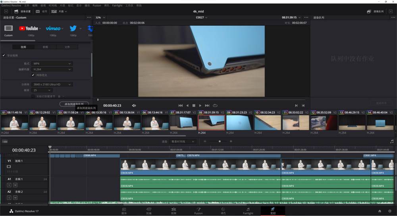
Task: Open timeline view options icon
Action: tap(5, 142)
